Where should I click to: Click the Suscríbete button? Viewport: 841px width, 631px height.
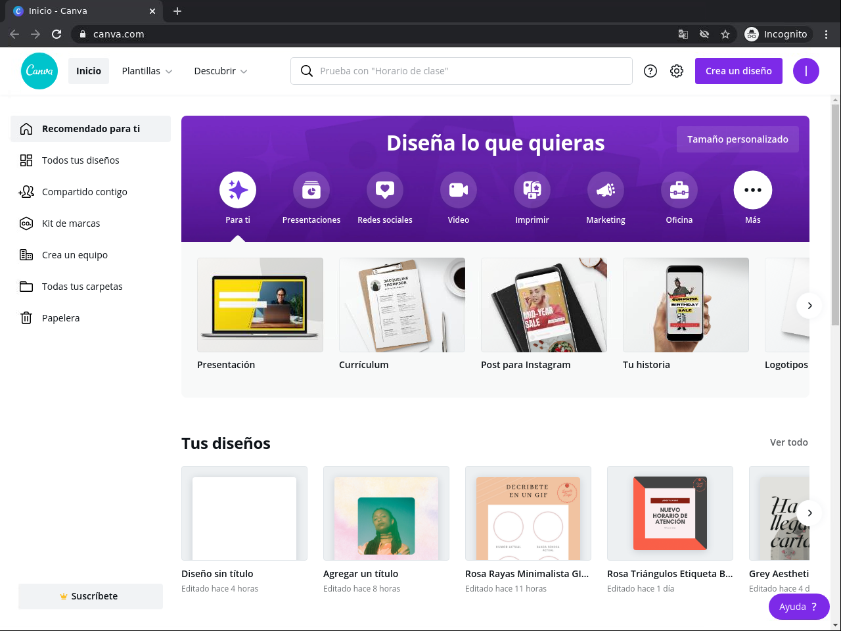[x=91, y=596]
